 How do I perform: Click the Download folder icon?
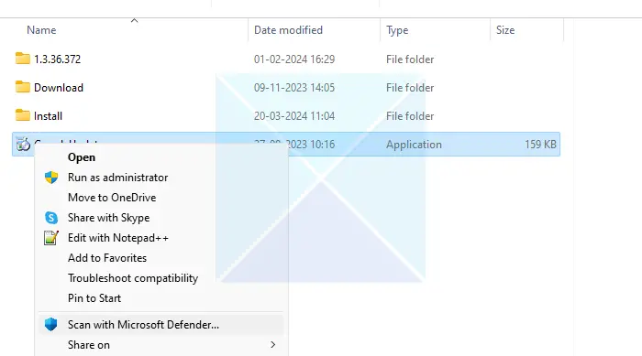point(23,87)
